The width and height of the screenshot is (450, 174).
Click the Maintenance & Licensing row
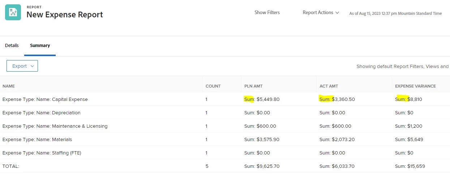click(x=55, y=126)
